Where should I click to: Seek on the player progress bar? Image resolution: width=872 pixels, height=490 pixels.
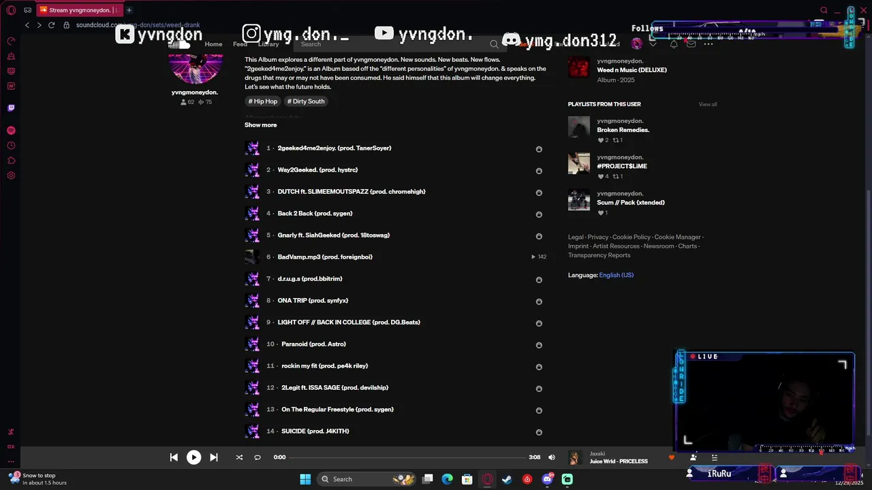tap(407, 457)
